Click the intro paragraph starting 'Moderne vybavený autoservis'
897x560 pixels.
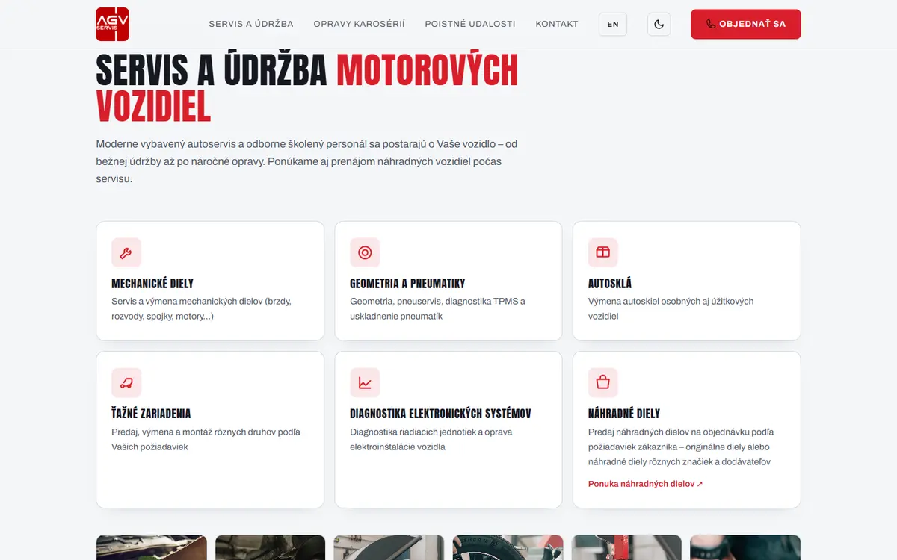click(x=306, y=161)
